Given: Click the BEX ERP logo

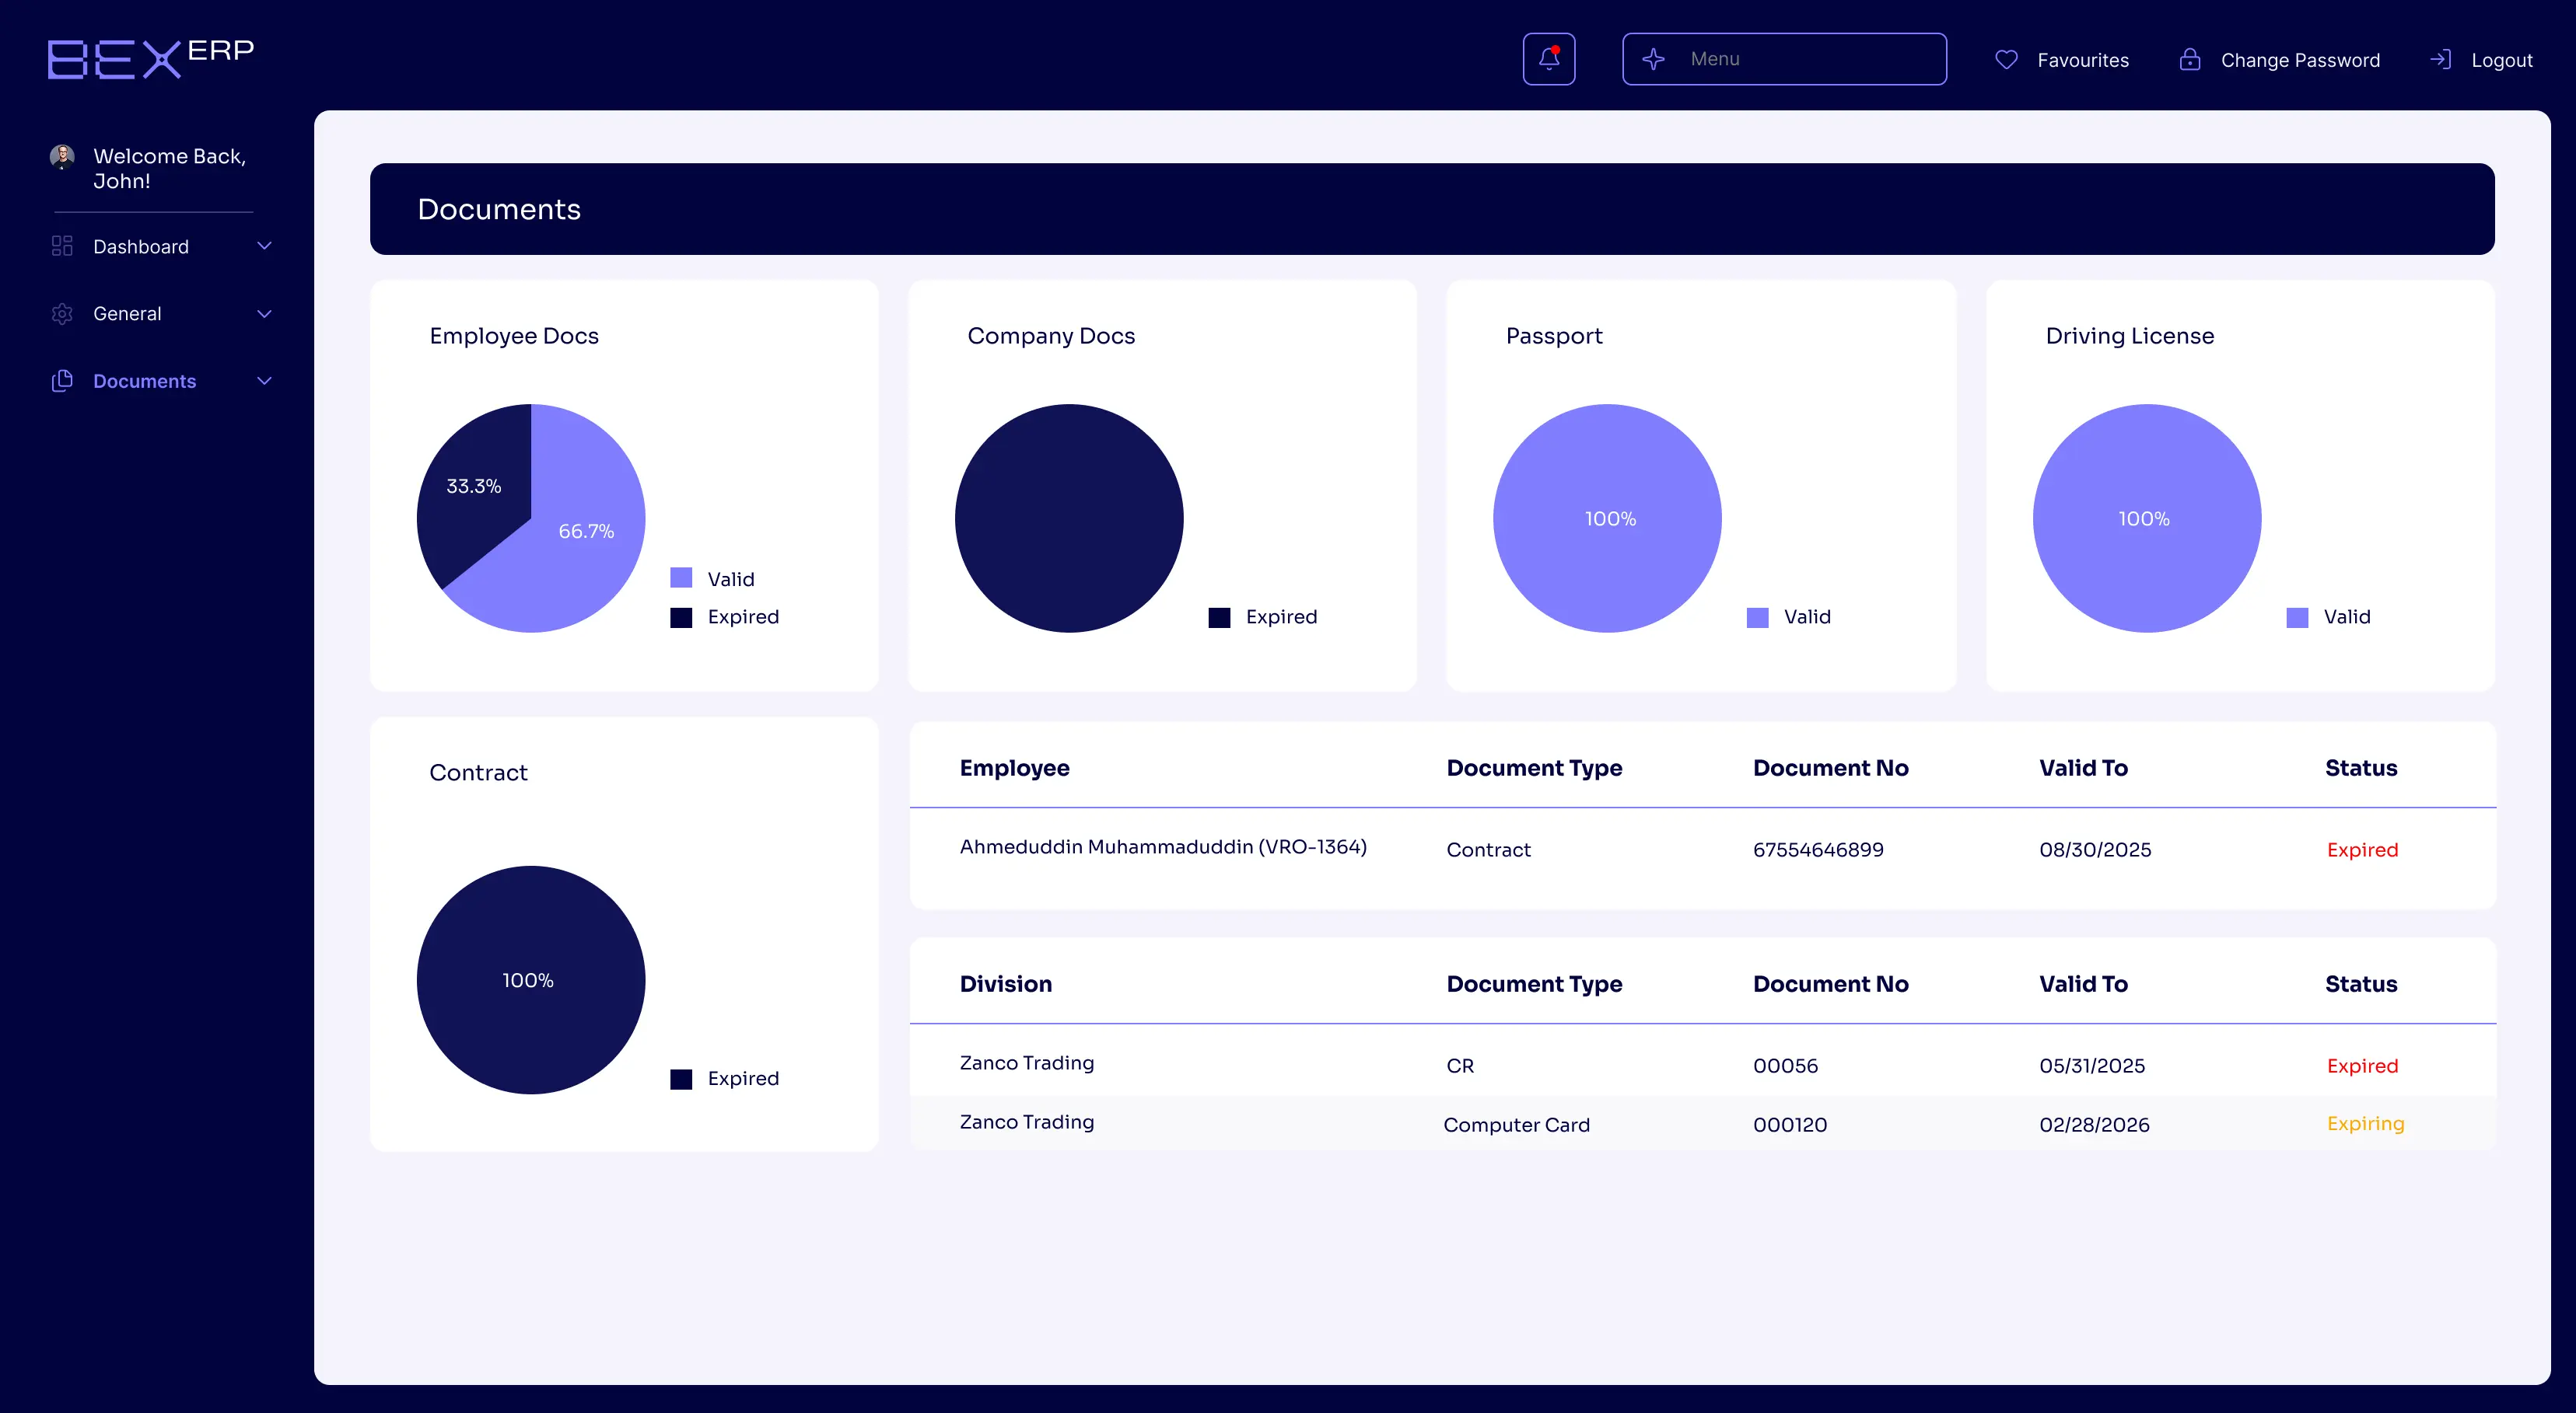Looking at the screenshot, I should (150, 57).
